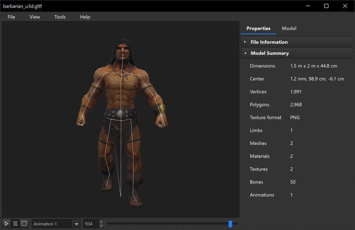Click the frame number field showing 934
Image resolution: width=355 pixels, height=230 pixels.
point(91,223)
